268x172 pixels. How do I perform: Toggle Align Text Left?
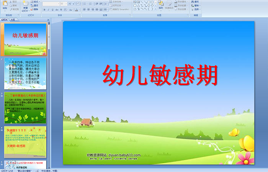pyautogui.click(x=84, y=10)
